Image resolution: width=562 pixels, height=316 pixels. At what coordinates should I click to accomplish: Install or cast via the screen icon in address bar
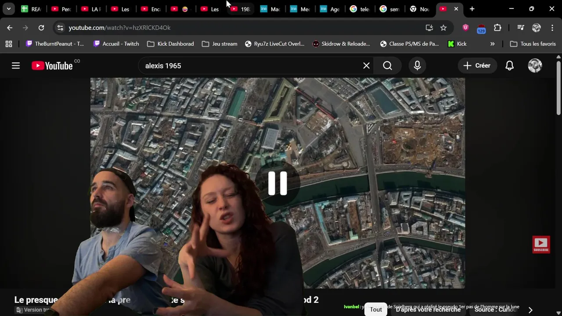pos(429,28)
